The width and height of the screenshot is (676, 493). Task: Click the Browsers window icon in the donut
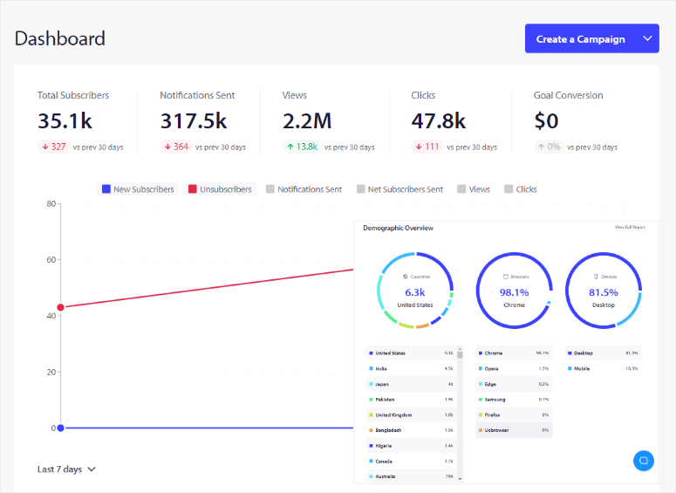pyautogui.click(x=506, y=277)
